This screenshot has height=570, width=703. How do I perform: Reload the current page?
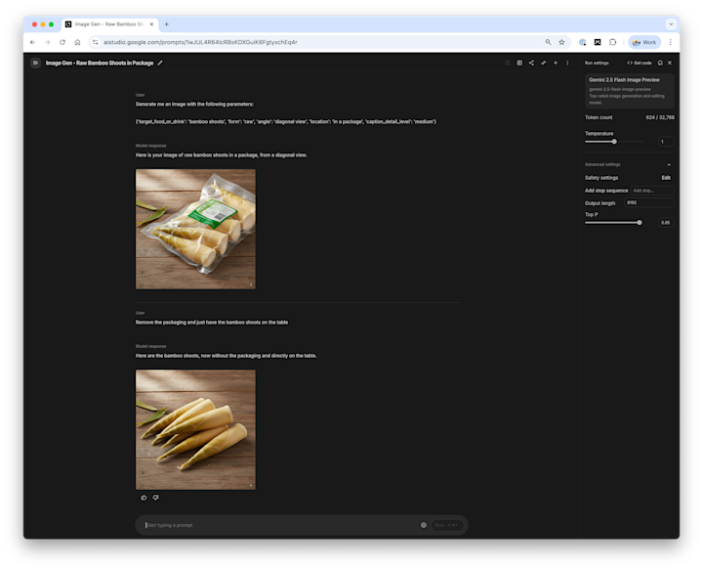(62, 42)
